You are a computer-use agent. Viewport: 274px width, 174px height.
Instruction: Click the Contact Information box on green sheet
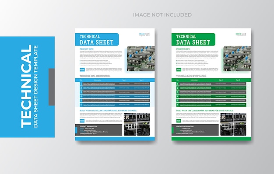pos(195,130)
